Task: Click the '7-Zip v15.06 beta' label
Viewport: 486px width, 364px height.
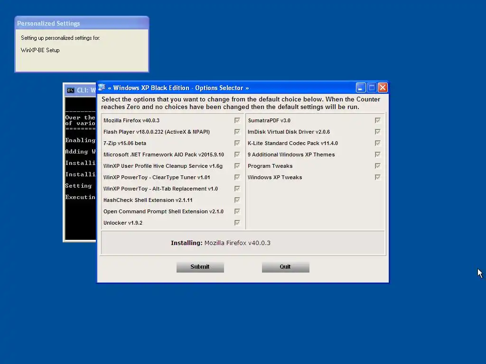Action: (x=125, y=143)
